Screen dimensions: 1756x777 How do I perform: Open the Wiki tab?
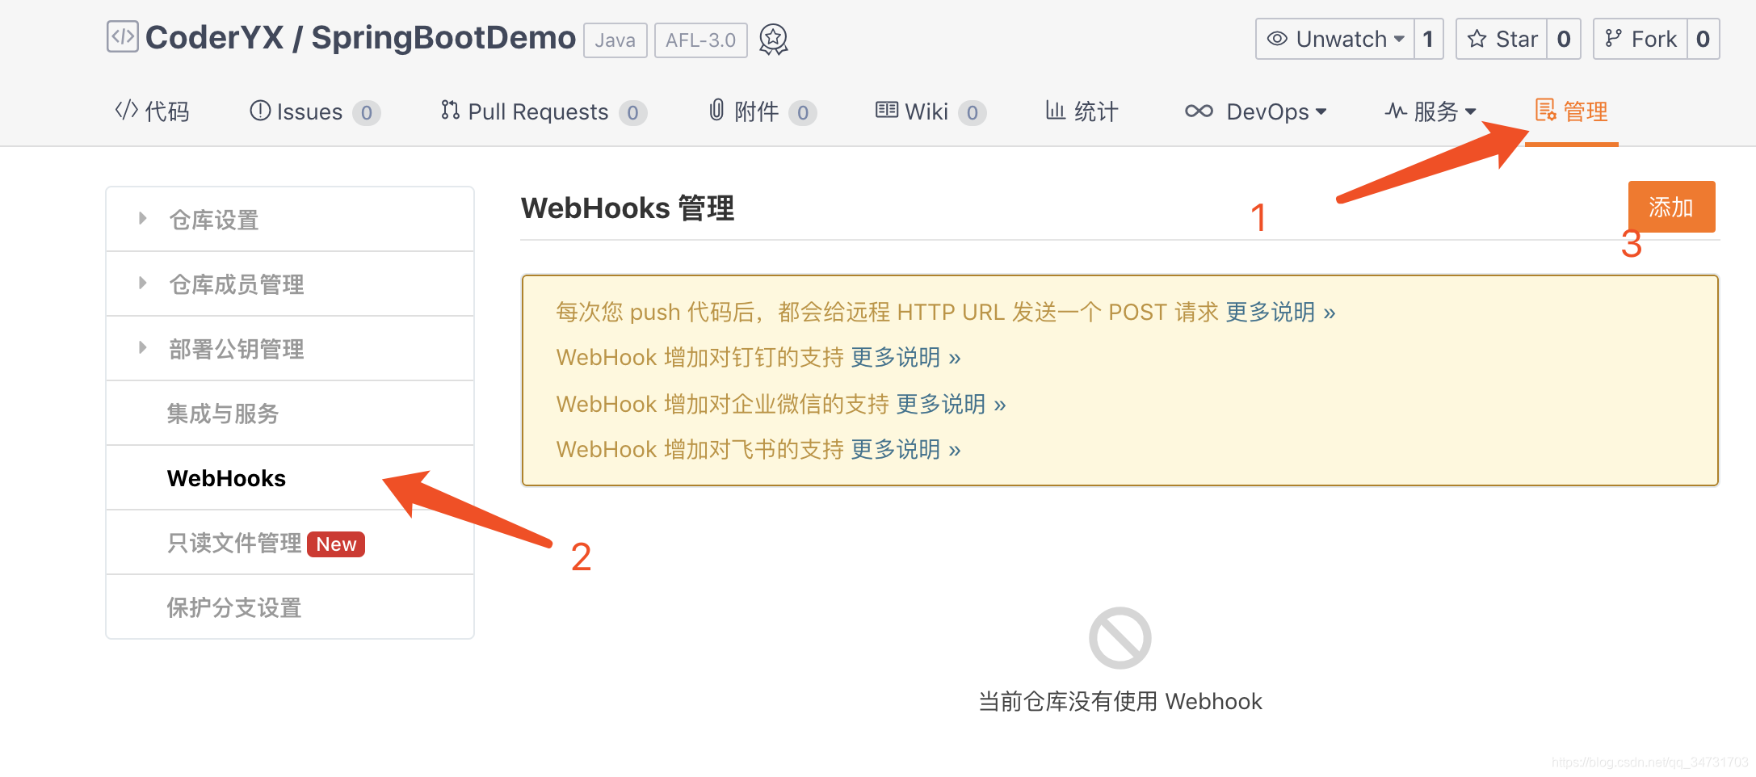(931, 111)
